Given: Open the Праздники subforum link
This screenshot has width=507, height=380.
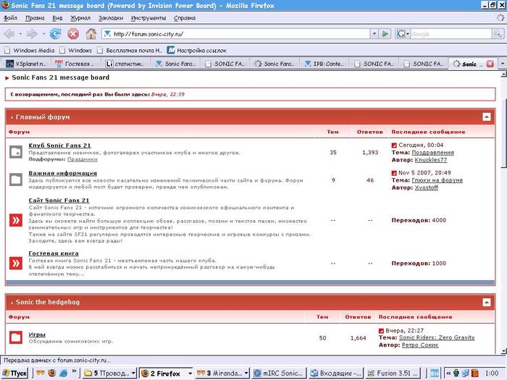Looking at the screenshot, I should [82, 159].
